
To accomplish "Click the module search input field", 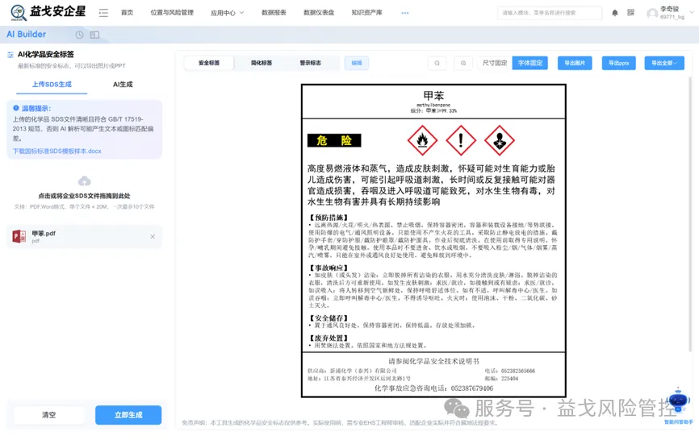I will pyautogui.click(x=549, y=13).
